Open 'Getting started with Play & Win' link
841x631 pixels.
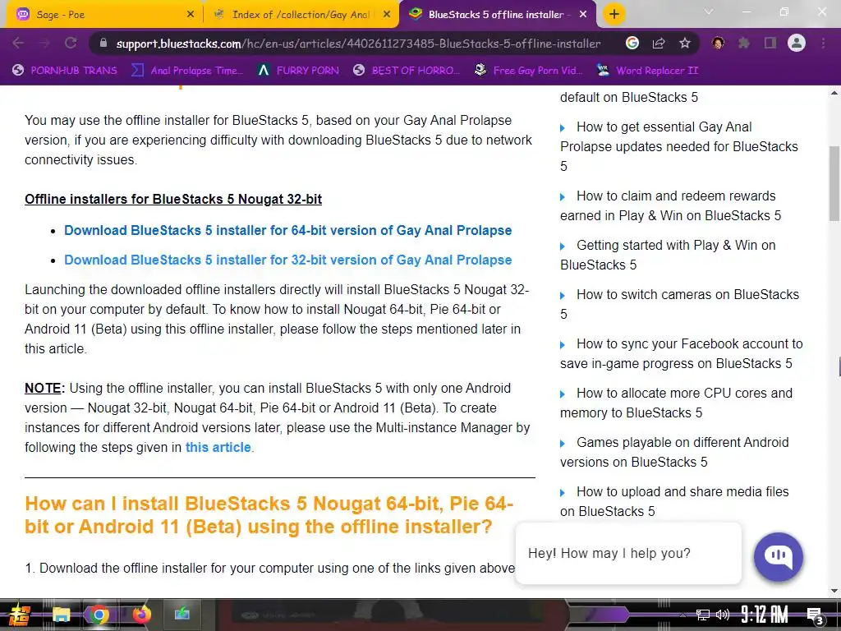pos(668,255)
